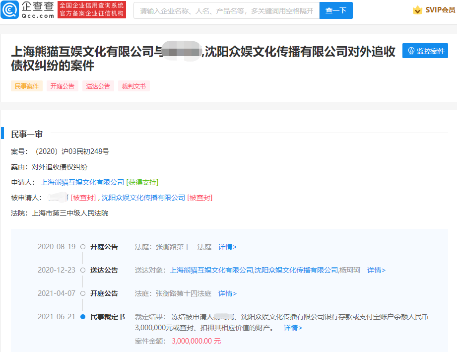Screen dimensions: 457x352
Task: Open 详情> for 张衡路第十四法庭 hearing
Action: [x=227, y=293]
